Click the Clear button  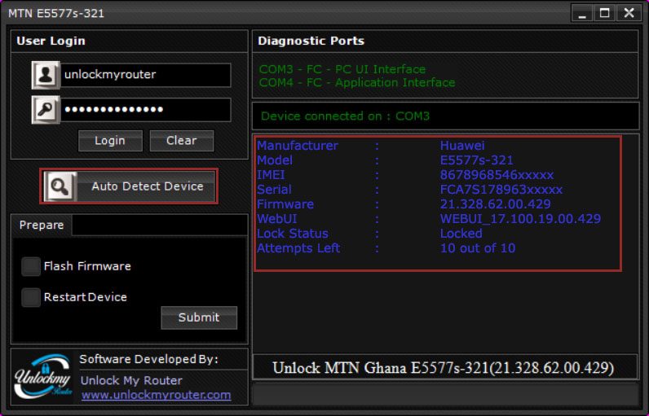click(x=182, y=141)
